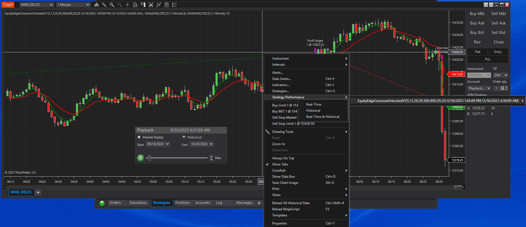Screen dimensions: 526x227
Task: Click the playback speed stepper arrows
Action: pos(211,158)
